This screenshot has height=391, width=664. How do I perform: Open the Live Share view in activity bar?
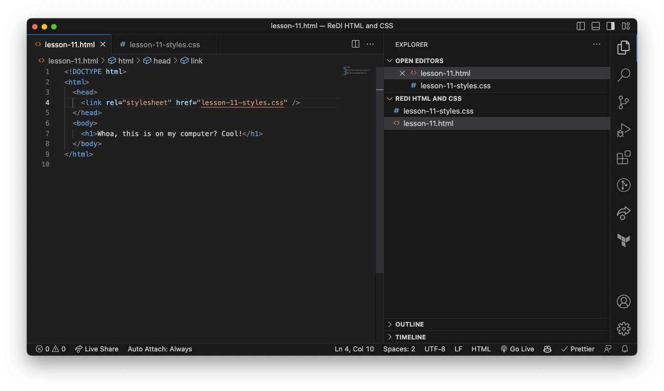623,213
